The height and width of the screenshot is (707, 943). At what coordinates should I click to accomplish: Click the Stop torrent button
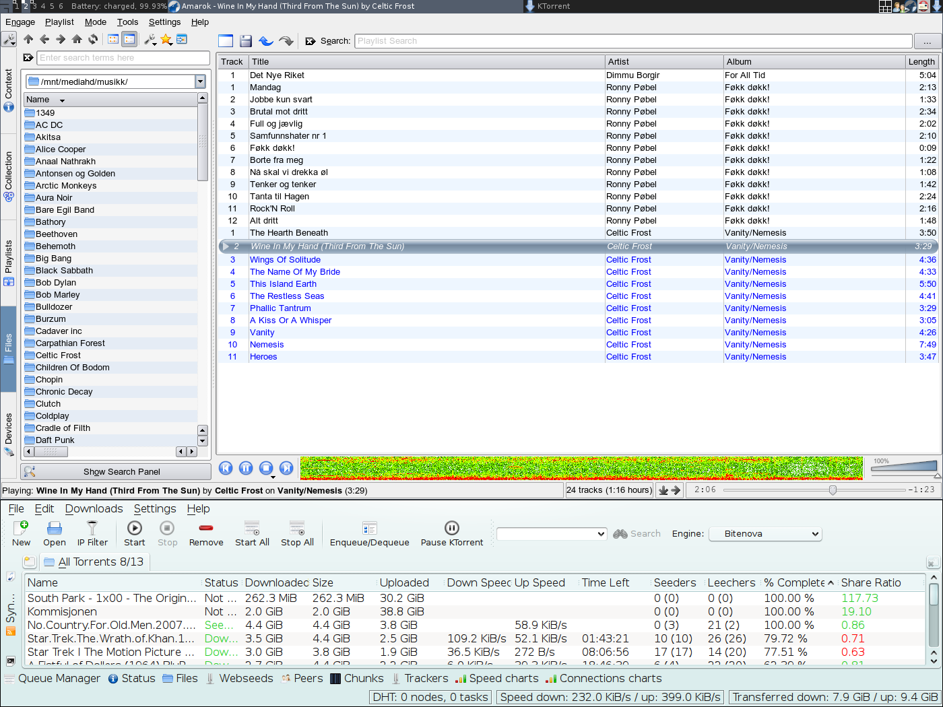click(x=168, y=534)
